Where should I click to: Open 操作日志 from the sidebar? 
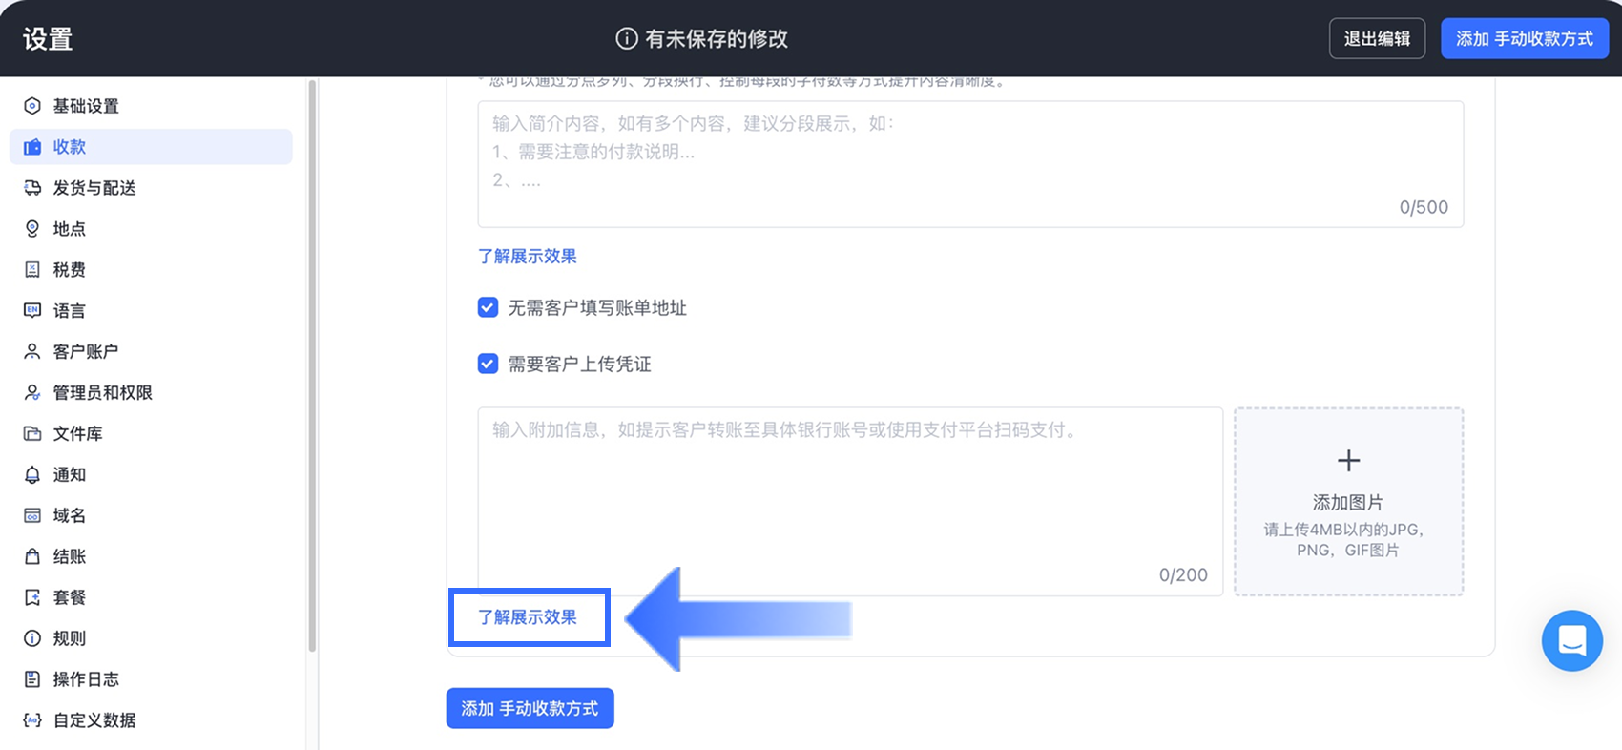pyautogui.click(x=86, y=679)
